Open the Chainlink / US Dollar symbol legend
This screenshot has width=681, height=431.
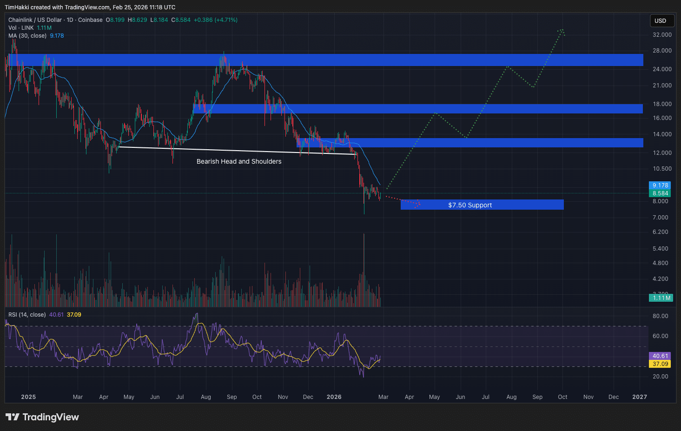click(35, 20)
